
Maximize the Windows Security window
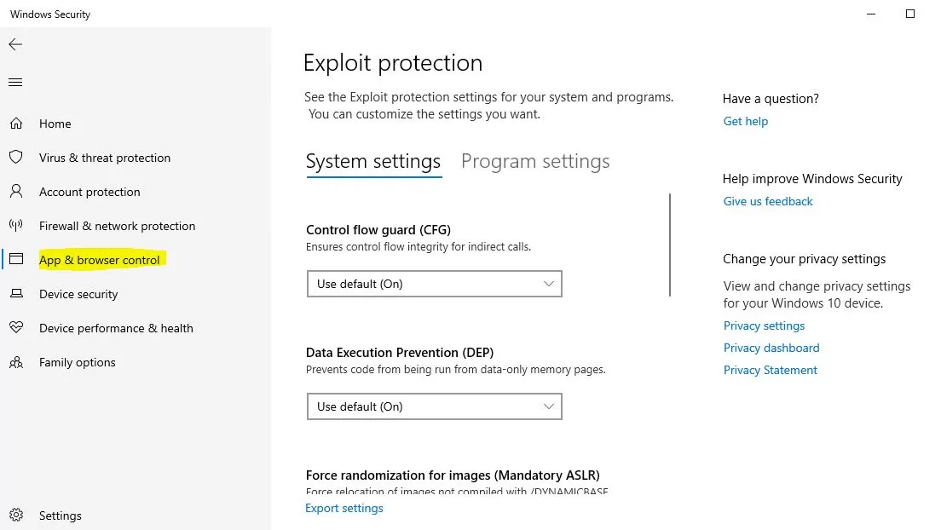(x=909, y=14)
